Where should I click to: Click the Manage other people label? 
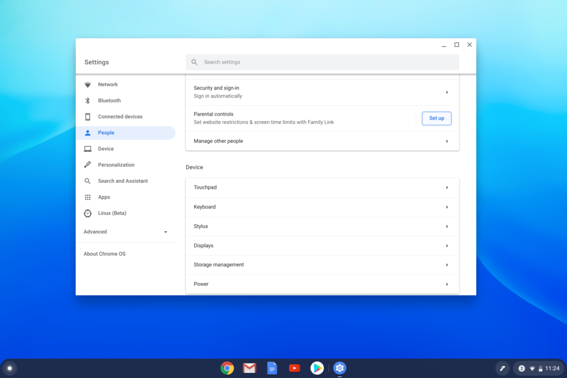(218, 141)
